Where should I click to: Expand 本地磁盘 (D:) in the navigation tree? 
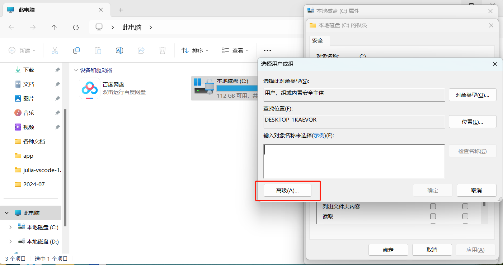pyautogui.click(x=10, y=241)
